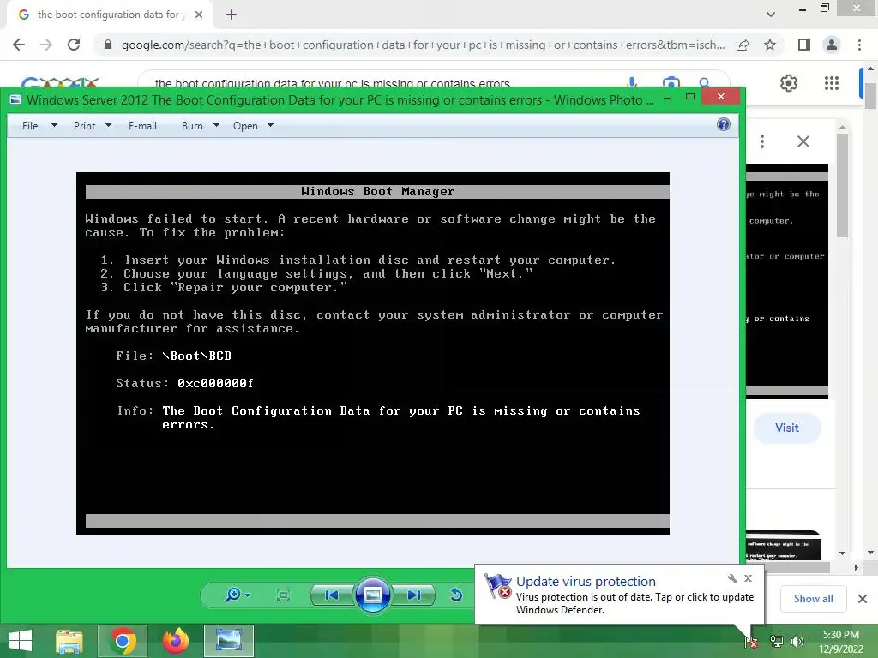Expand Open dropdown arrow

click(x=270, y=125)
